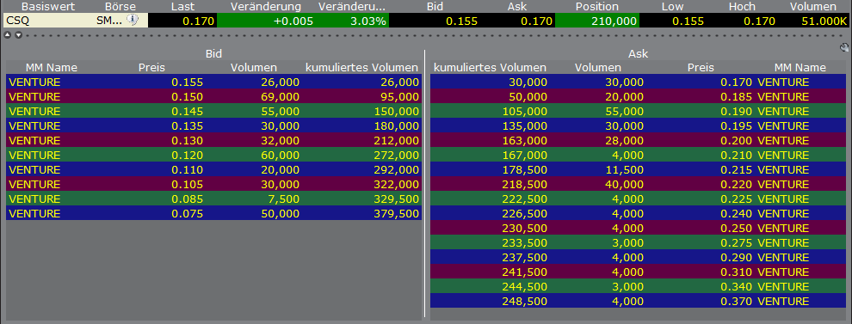
Task: Click the Preis header in Bid table
Action: [x=151, y=68]
